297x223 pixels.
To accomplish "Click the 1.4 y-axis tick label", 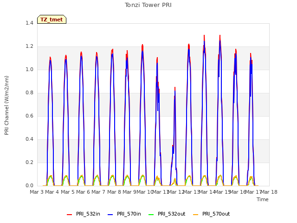I will (x=29, y=23).
